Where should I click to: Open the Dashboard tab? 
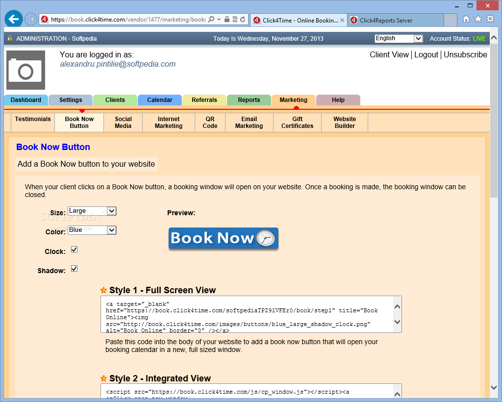click(26, 100)
